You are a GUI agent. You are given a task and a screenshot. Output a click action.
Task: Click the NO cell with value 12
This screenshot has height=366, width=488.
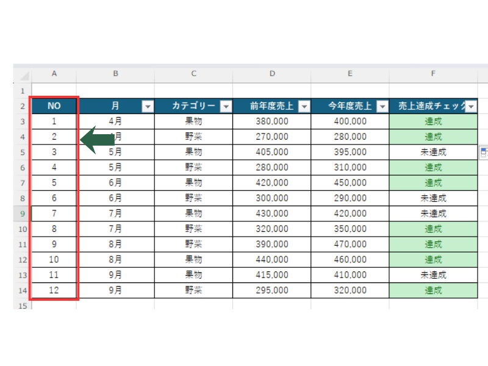(x=54, y=290)
